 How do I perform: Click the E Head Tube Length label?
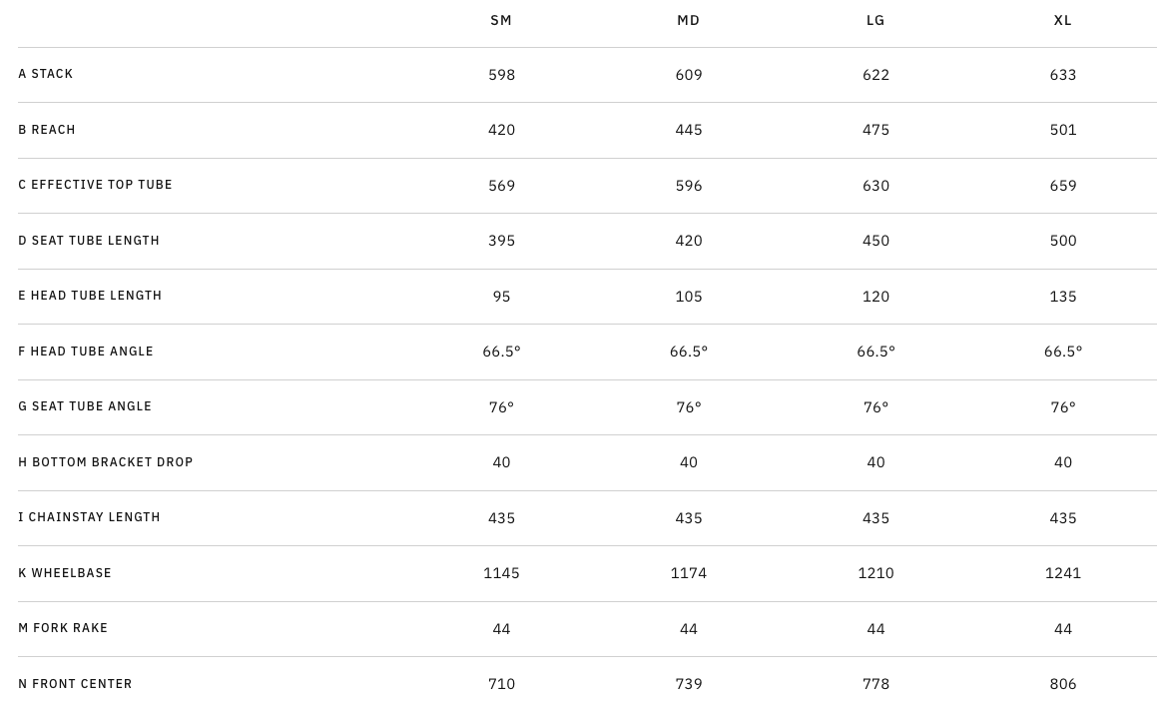click(90, 296)
